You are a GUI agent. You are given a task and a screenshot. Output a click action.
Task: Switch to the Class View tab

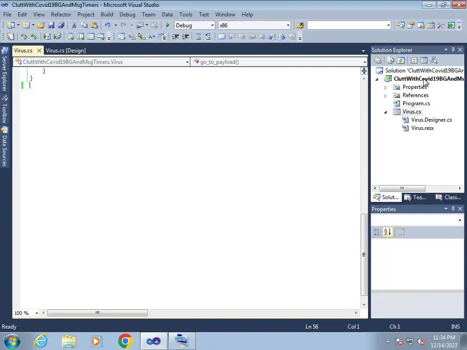(448, 197)
